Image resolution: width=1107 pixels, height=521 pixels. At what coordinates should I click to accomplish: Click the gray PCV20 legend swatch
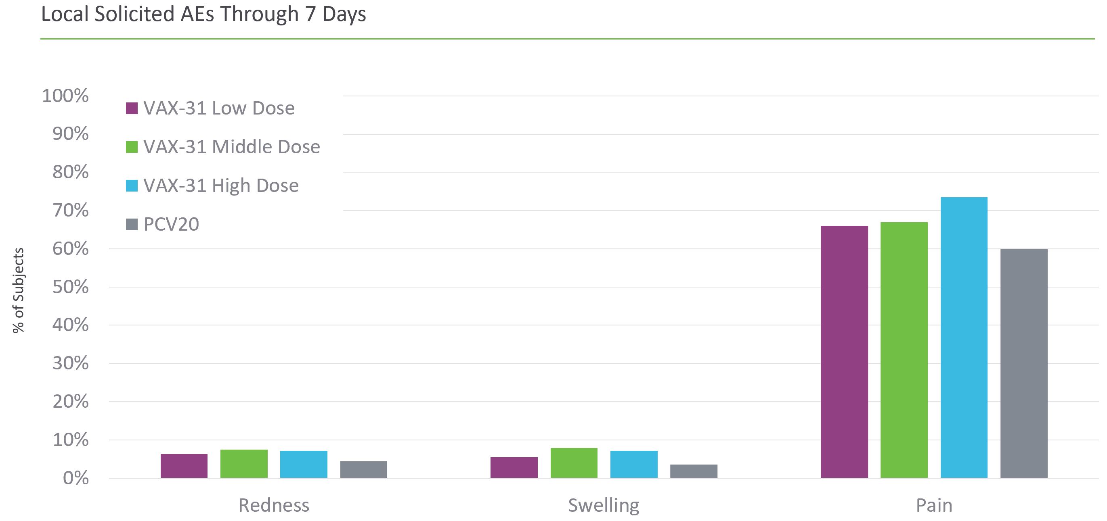(132, 224)
